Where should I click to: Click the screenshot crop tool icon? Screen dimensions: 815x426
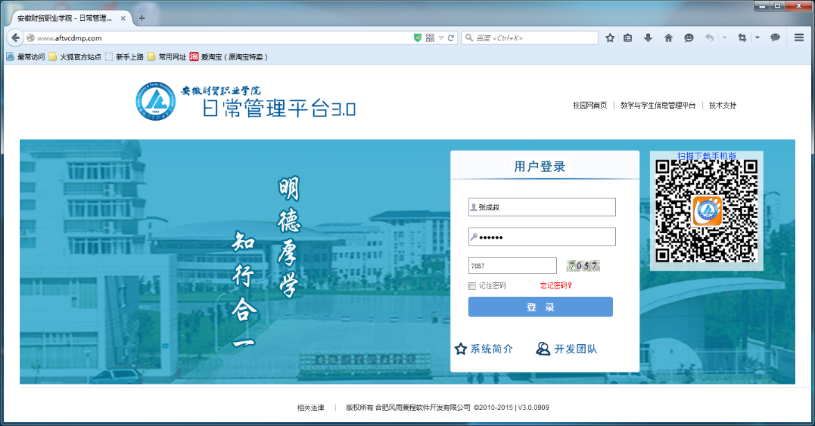(x=742, y=38)
